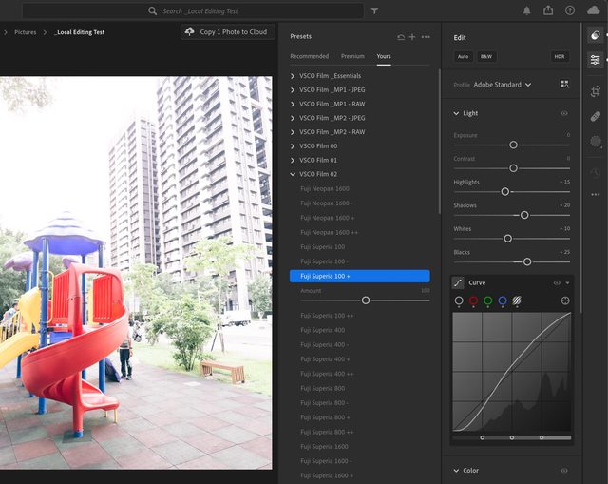
Task: Toggle Light section visibility eye
Action: click(x=564, y=113)
